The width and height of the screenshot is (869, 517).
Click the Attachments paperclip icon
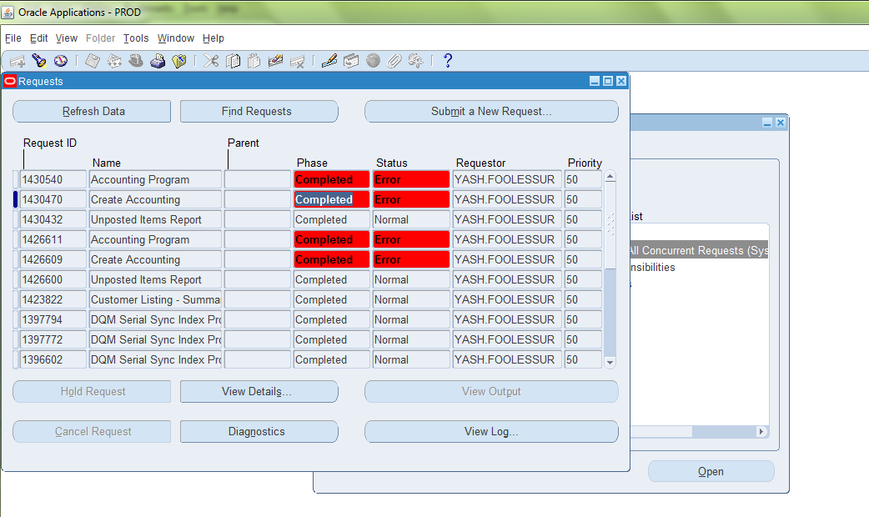coord(394,61)
